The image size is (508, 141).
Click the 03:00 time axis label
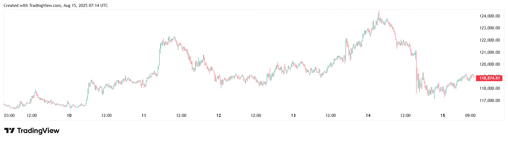[x=9, y=116]
